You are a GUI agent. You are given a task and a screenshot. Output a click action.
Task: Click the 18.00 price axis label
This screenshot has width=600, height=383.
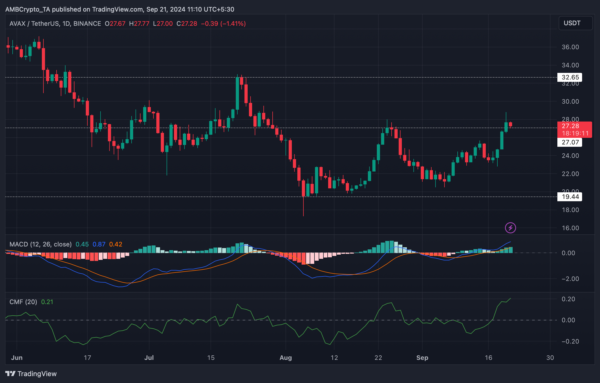click(570, 210)
